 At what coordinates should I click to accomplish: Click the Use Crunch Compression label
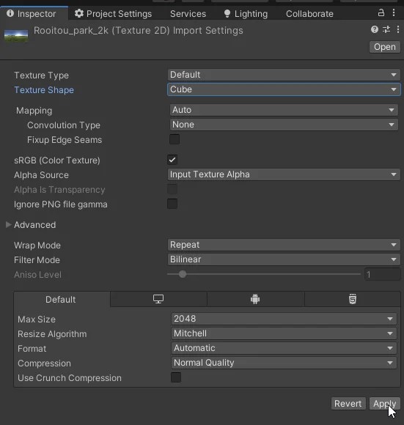point(70,378)
